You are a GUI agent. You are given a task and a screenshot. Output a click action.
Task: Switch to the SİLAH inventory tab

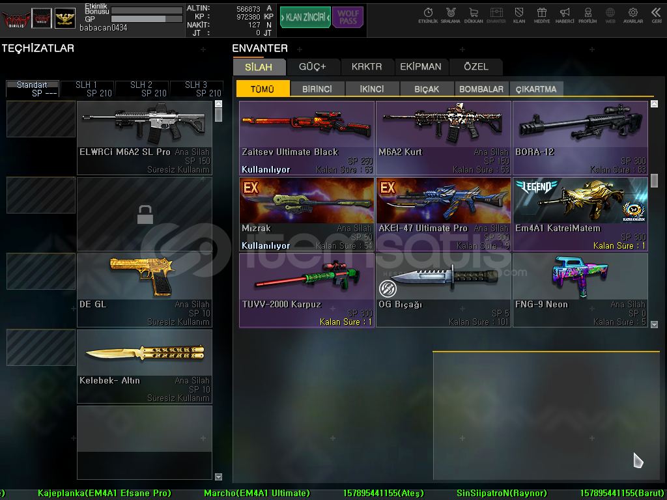coord(259,67)
